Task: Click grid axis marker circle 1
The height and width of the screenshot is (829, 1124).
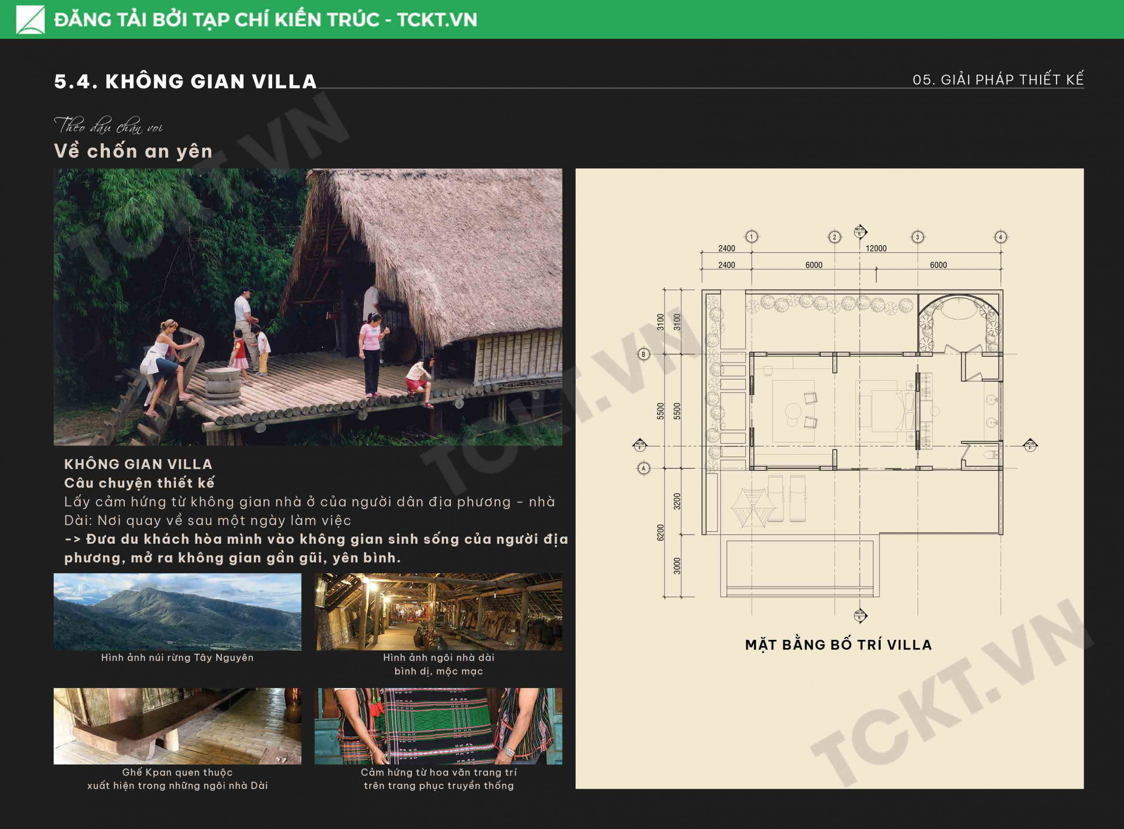Action: tap(752, 237)
